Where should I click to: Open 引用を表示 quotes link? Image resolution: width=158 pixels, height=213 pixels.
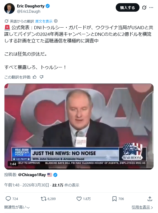[x=142, y=207]
